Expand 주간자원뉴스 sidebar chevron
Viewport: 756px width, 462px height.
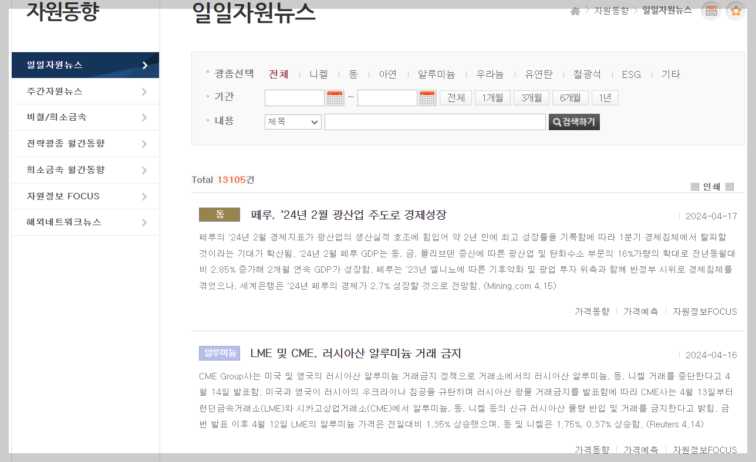click(144, 91)
